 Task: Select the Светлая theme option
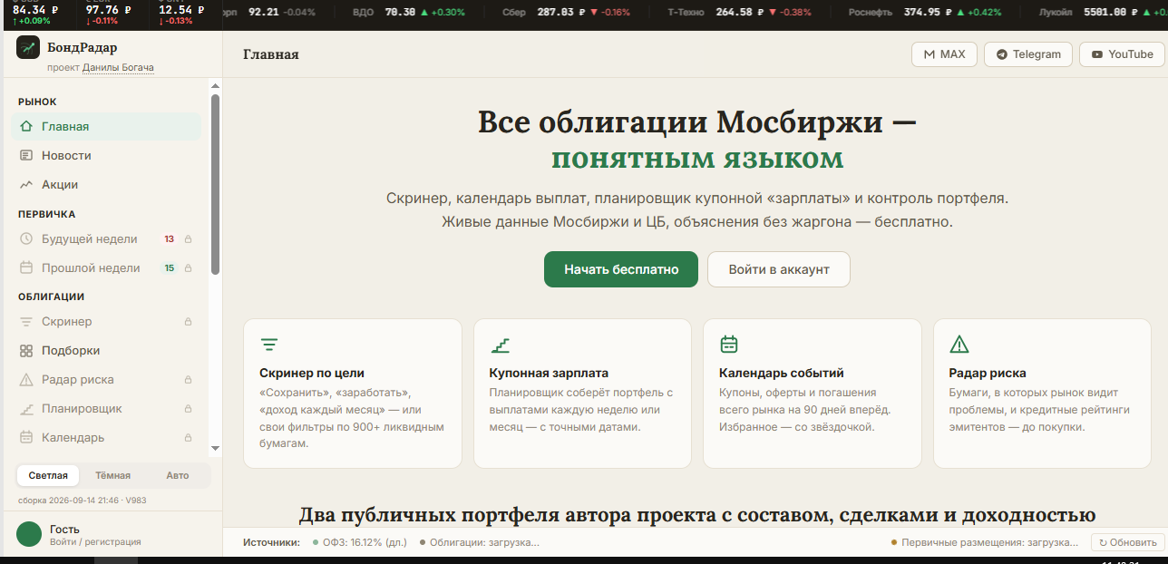(x=48, y=475)
